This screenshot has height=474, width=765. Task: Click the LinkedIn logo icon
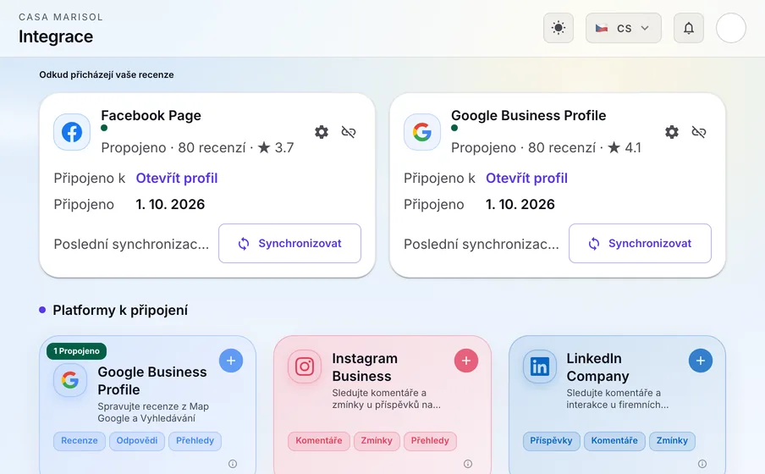click(540, 367)
